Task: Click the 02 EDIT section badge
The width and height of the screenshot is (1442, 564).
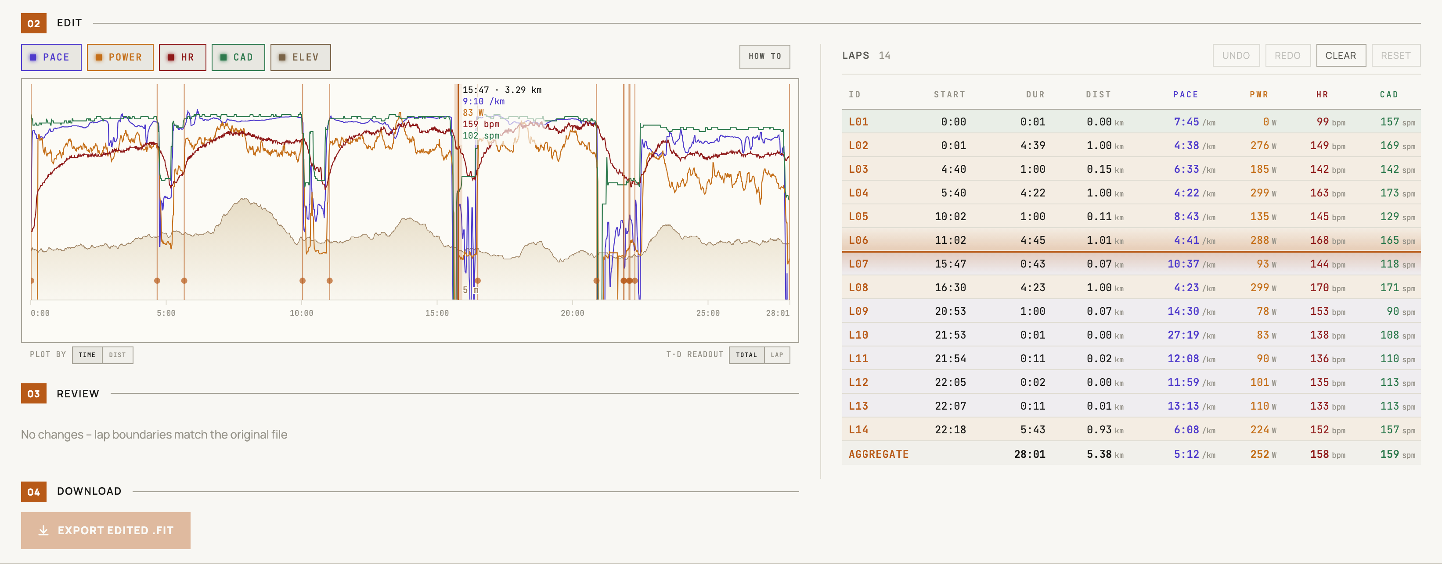Action: point(33,23)
